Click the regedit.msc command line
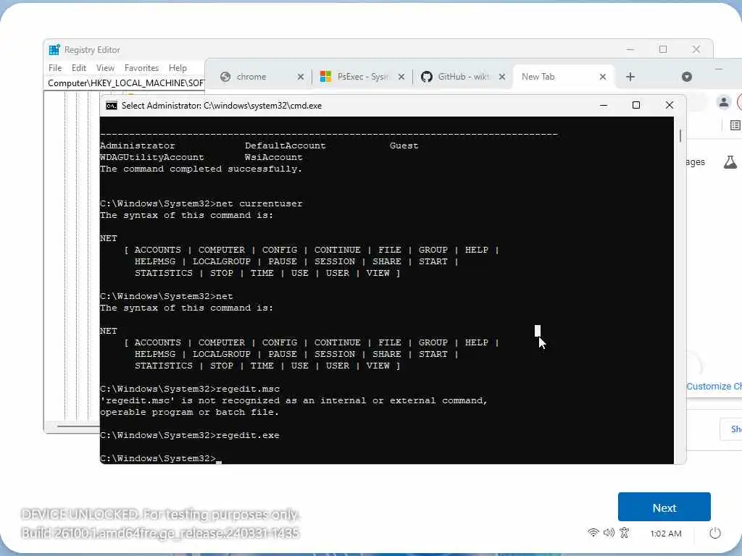 click(x=190, y=389)
